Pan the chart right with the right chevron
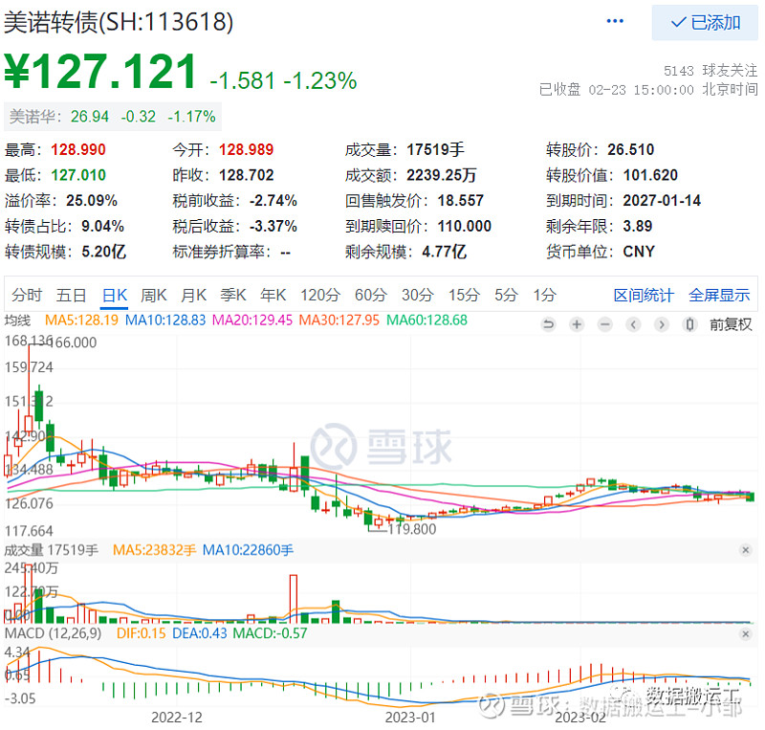The image size is (765, 730). pos(662,324)
